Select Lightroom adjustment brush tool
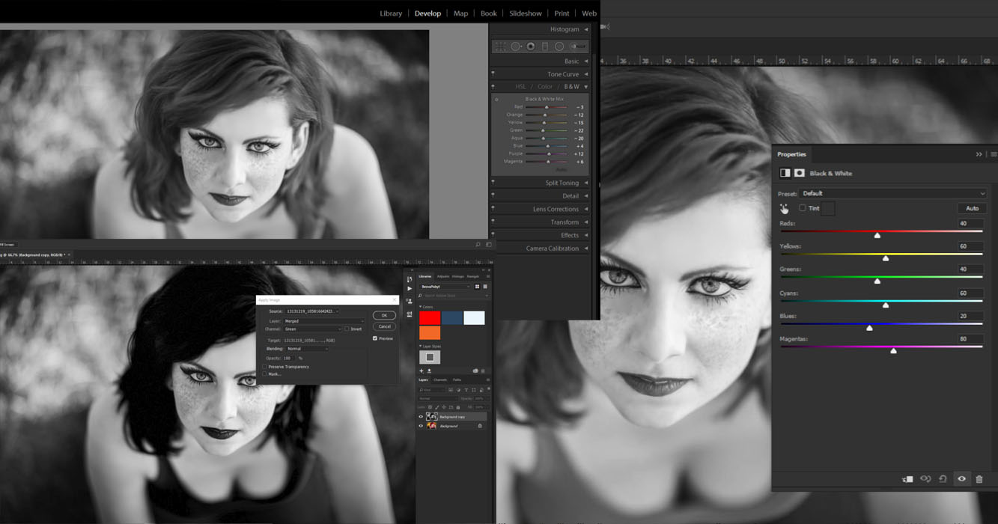 tap(578, 46)
